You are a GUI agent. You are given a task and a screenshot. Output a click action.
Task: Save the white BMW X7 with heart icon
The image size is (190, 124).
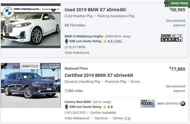(53, 10)
